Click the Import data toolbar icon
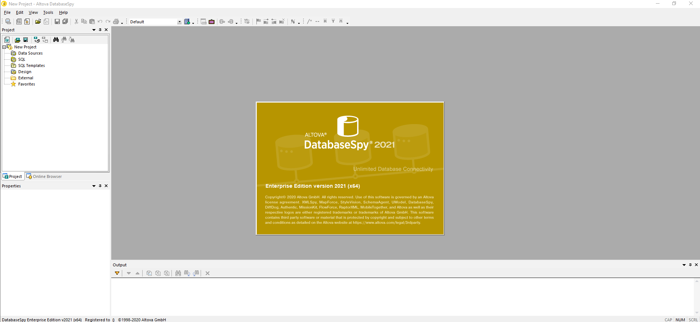This screenshot has height=322, width=700. click(231, 21)
